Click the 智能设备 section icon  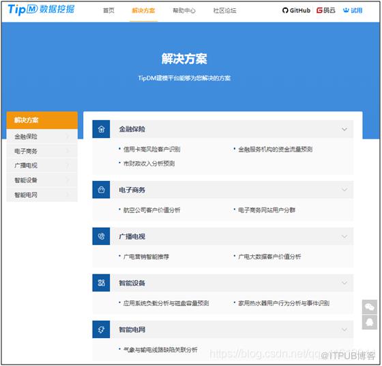(x=101, y=283)
